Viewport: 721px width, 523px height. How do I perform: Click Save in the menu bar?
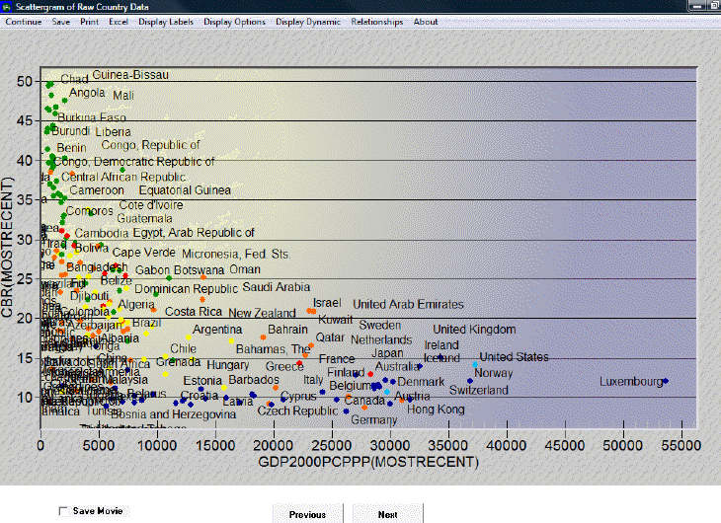(x=61, y=22)
